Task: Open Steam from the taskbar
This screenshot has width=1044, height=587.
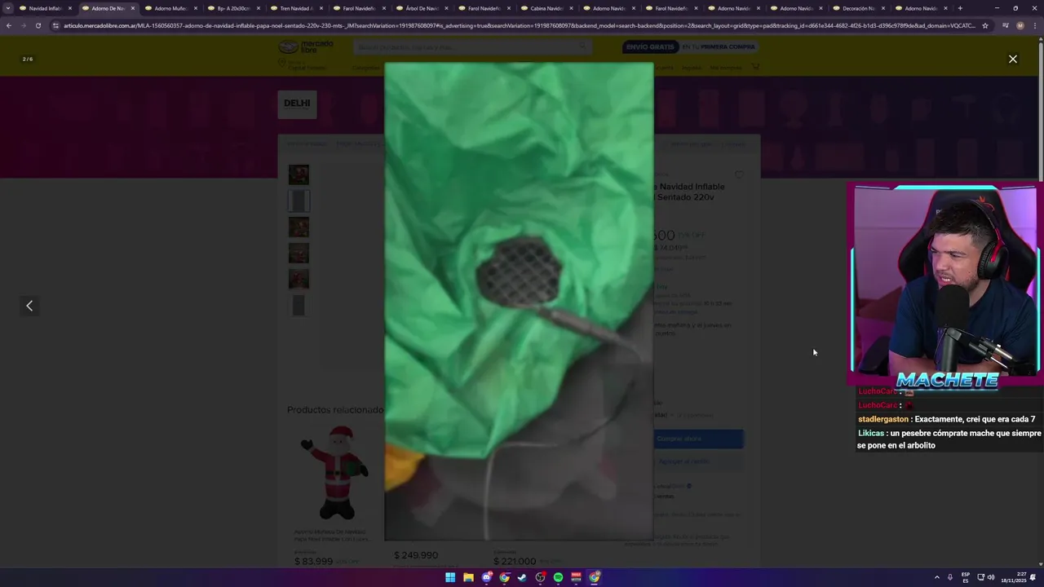Action: pyautogui.click(x=522, y=577)
